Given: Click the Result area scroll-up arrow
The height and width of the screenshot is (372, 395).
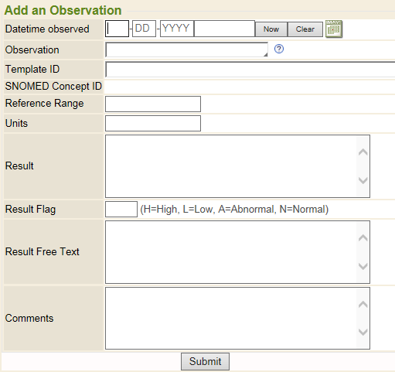Looking at the screenshot, I should click(x=363, y=152).
